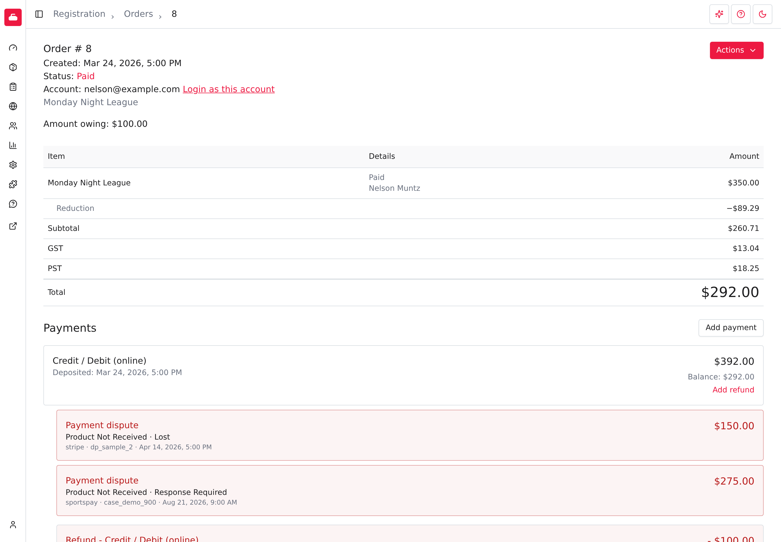Expand the Actions dropdown
This screenshot has height=542, width=781.
click(x=737, y=50)
